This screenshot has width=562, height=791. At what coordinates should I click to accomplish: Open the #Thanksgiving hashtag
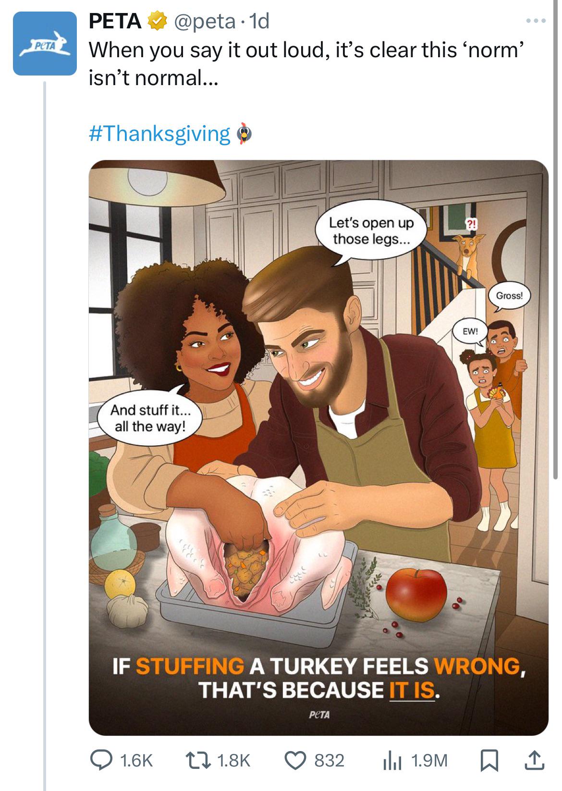click(159, 133)
